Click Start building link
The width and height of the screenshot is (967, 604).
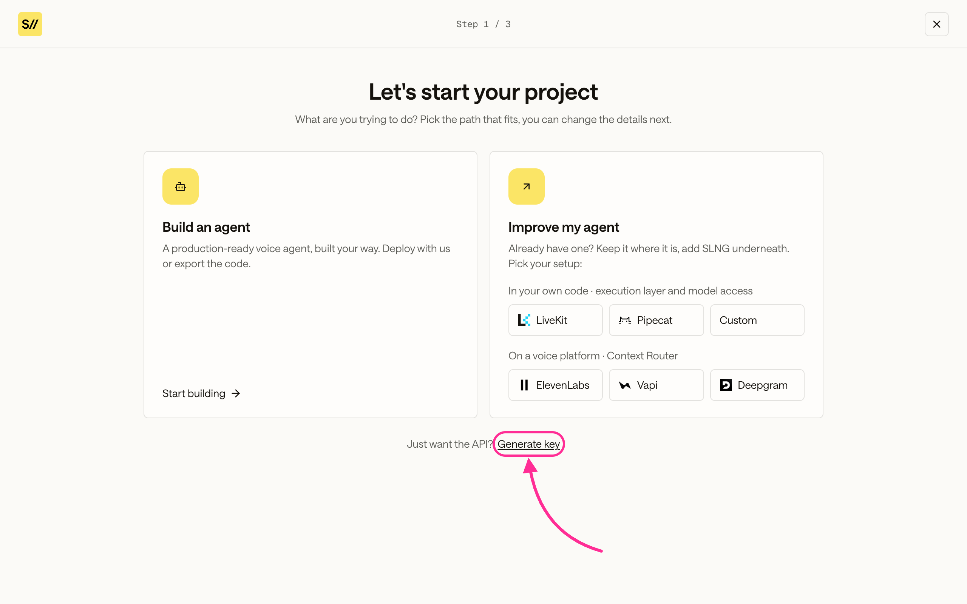tap(201, 393)
